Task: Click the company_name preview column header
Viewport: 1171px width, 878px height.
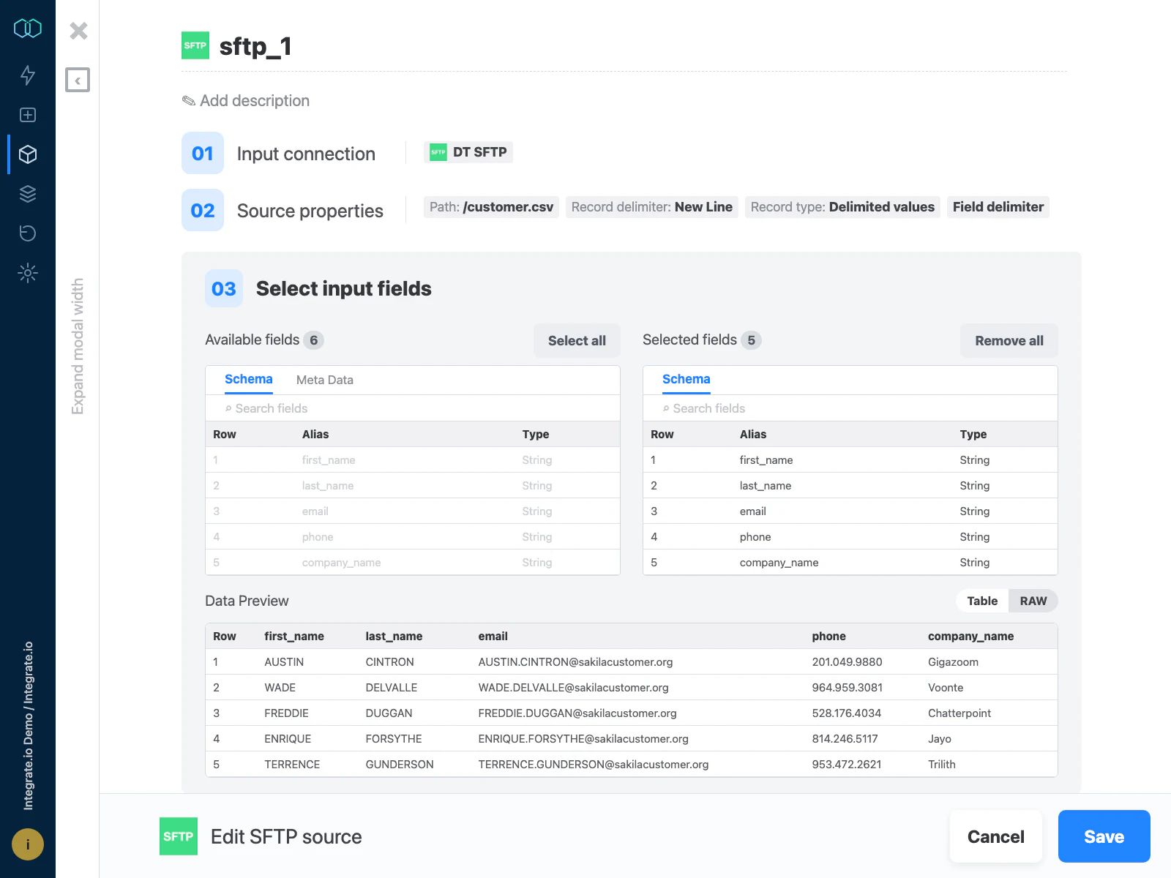Action: click(970, 637)
